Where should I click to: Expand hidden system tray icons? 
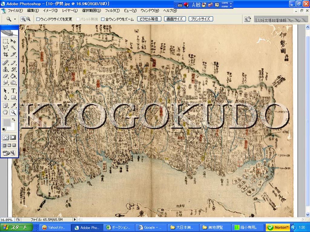point(293,227)
